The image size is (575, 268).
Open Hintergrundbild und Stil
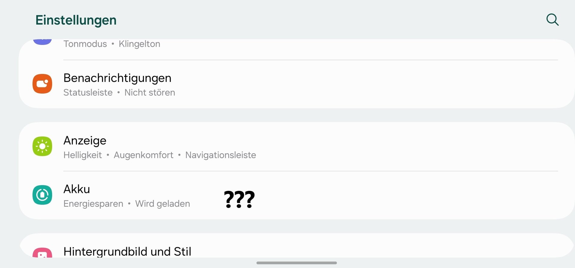[127, 252]
